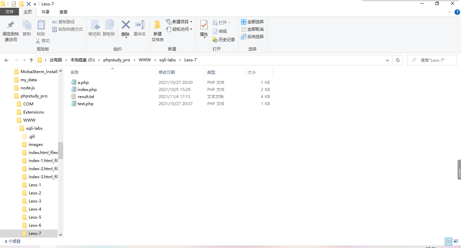Open the 文件 menu
461x248 pixels.
pos(9,11)
